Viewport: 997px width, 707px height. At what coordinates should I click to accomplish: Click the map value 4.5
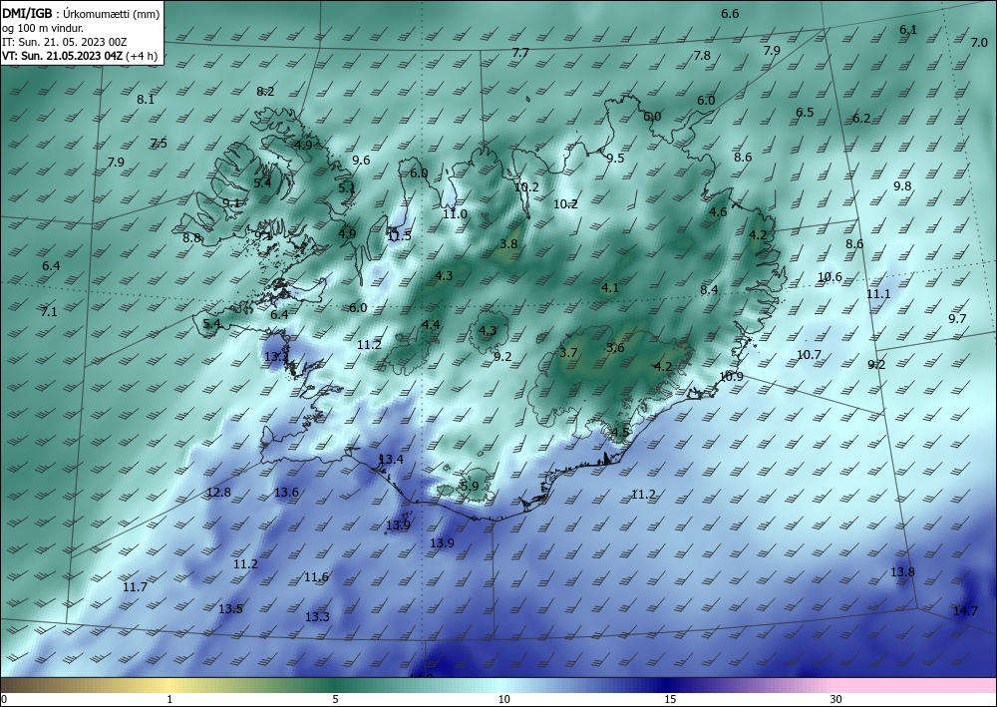(x=620, y=433)
